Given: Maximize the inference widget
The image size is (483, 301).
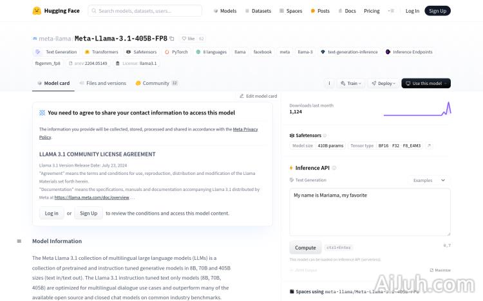Looking at the screenshot, I should click(x=440, y=271).
